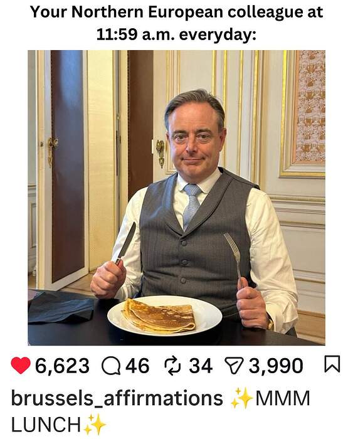View the 46 comments count
The height and width of the screenshot is (439, 353).
[137, 366]
